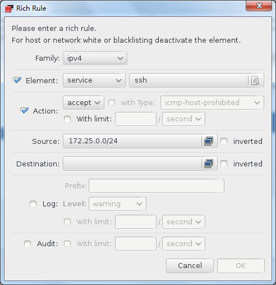Open Element type service dropdown
Image resolution: width=276 pixels, height=285 pixels.
click(94, 80)
